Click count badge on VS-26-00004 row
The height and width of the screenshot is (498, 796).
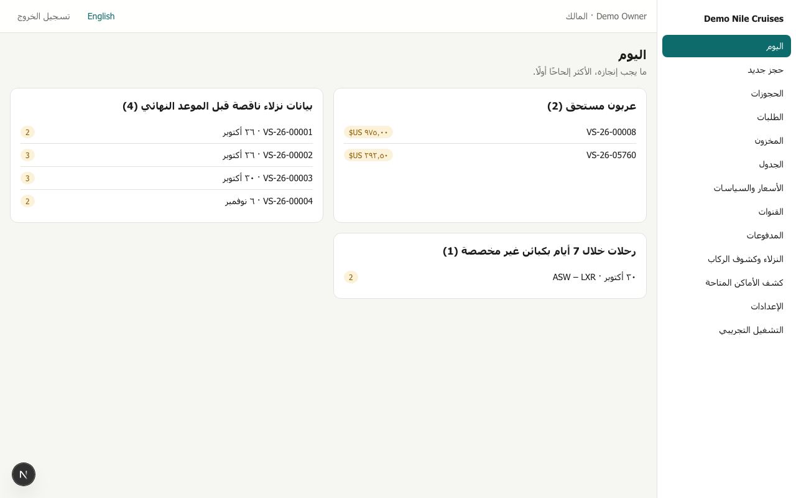click(27, 201)
